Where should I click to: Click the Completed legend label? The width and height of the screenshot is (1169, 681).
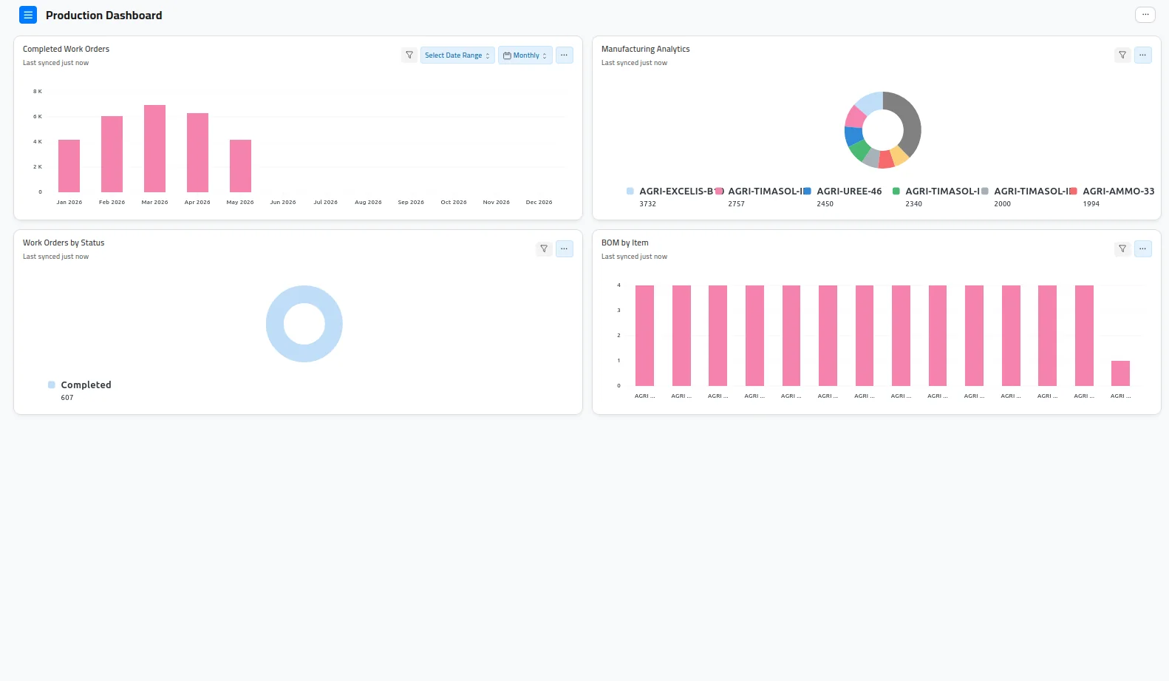86,385
